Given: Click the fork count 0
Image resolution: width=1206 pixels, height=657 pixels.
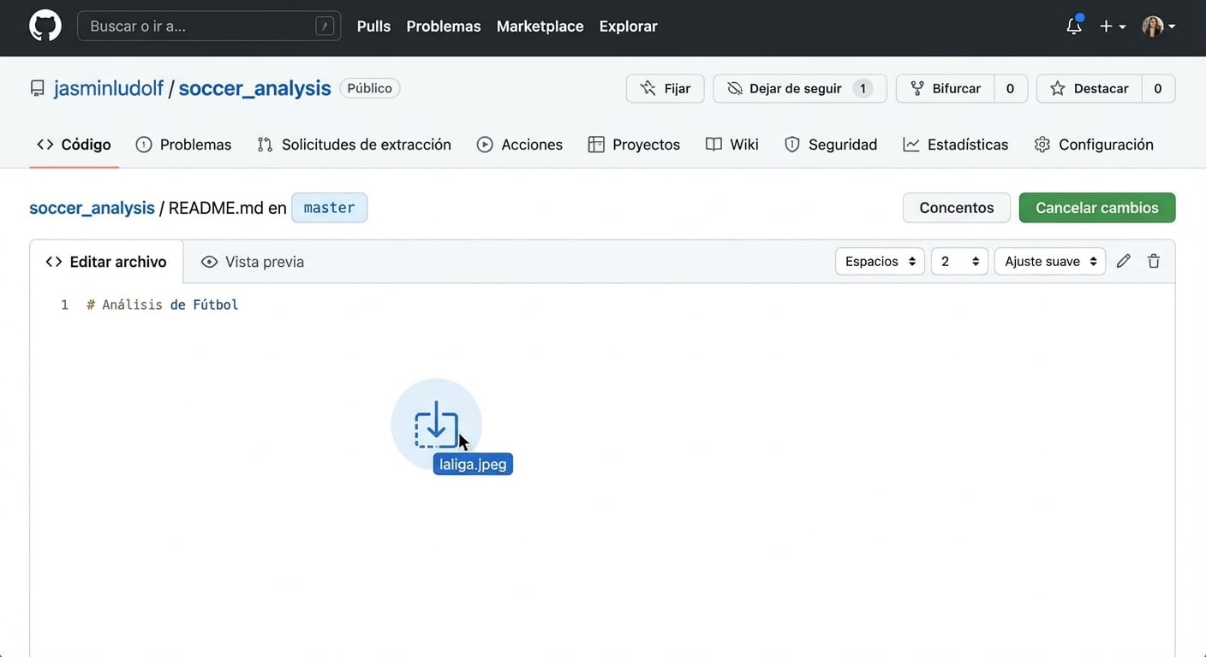Looking at the screenshot, I should click(x=1011, y=88).
